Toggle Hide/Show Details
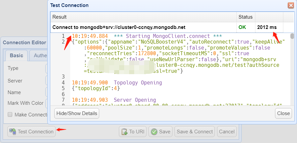Screen dimensions: 297x143 coord(77,113)
